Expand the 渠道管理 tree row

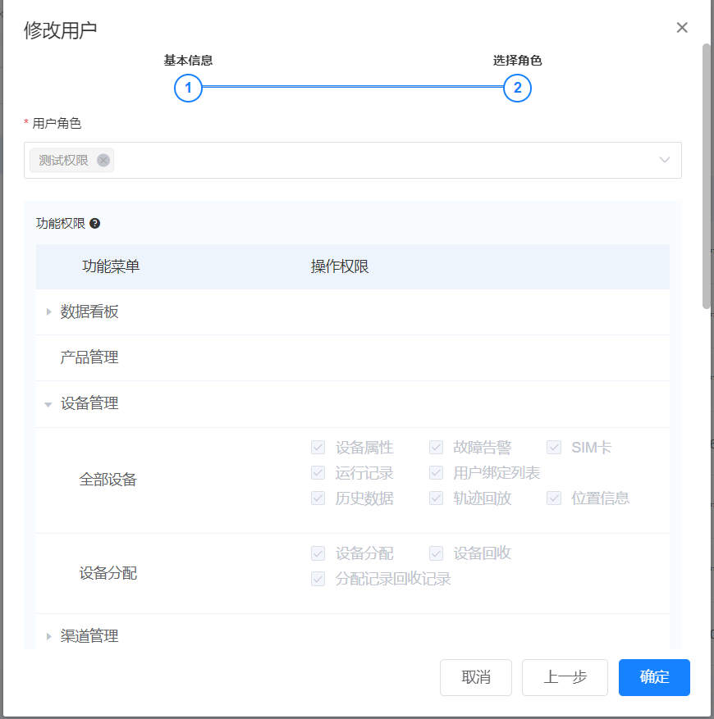point(49,636)
